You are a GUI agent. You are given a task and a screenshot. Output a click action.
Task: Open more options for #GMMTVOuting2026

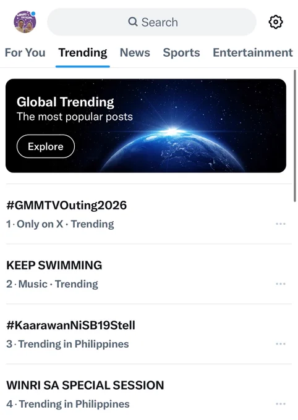(x=281, y=224)
